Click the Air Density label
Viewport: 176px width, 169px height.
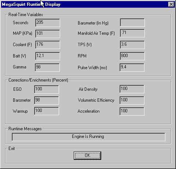coord(88,89)
